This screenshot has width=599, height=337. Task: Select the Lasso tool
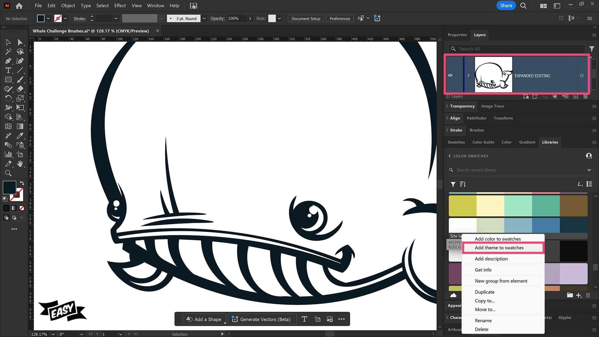20,51
